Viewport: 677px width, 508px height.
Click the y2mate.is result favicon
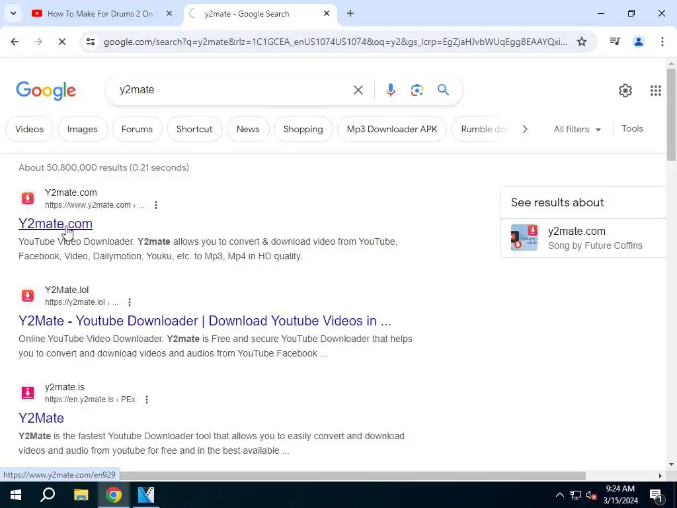pos(28,393)
